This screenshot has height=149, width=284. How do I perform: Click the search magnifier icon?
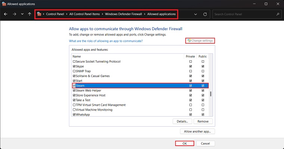click(278, 14)
